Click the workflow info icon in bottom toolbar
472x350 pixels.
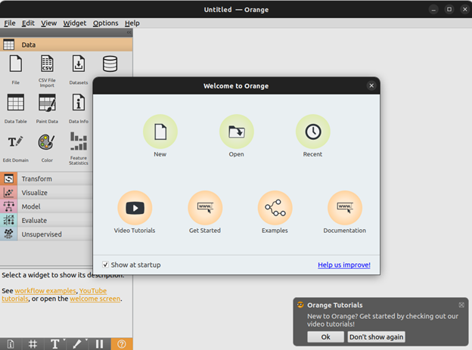(11, 344)
